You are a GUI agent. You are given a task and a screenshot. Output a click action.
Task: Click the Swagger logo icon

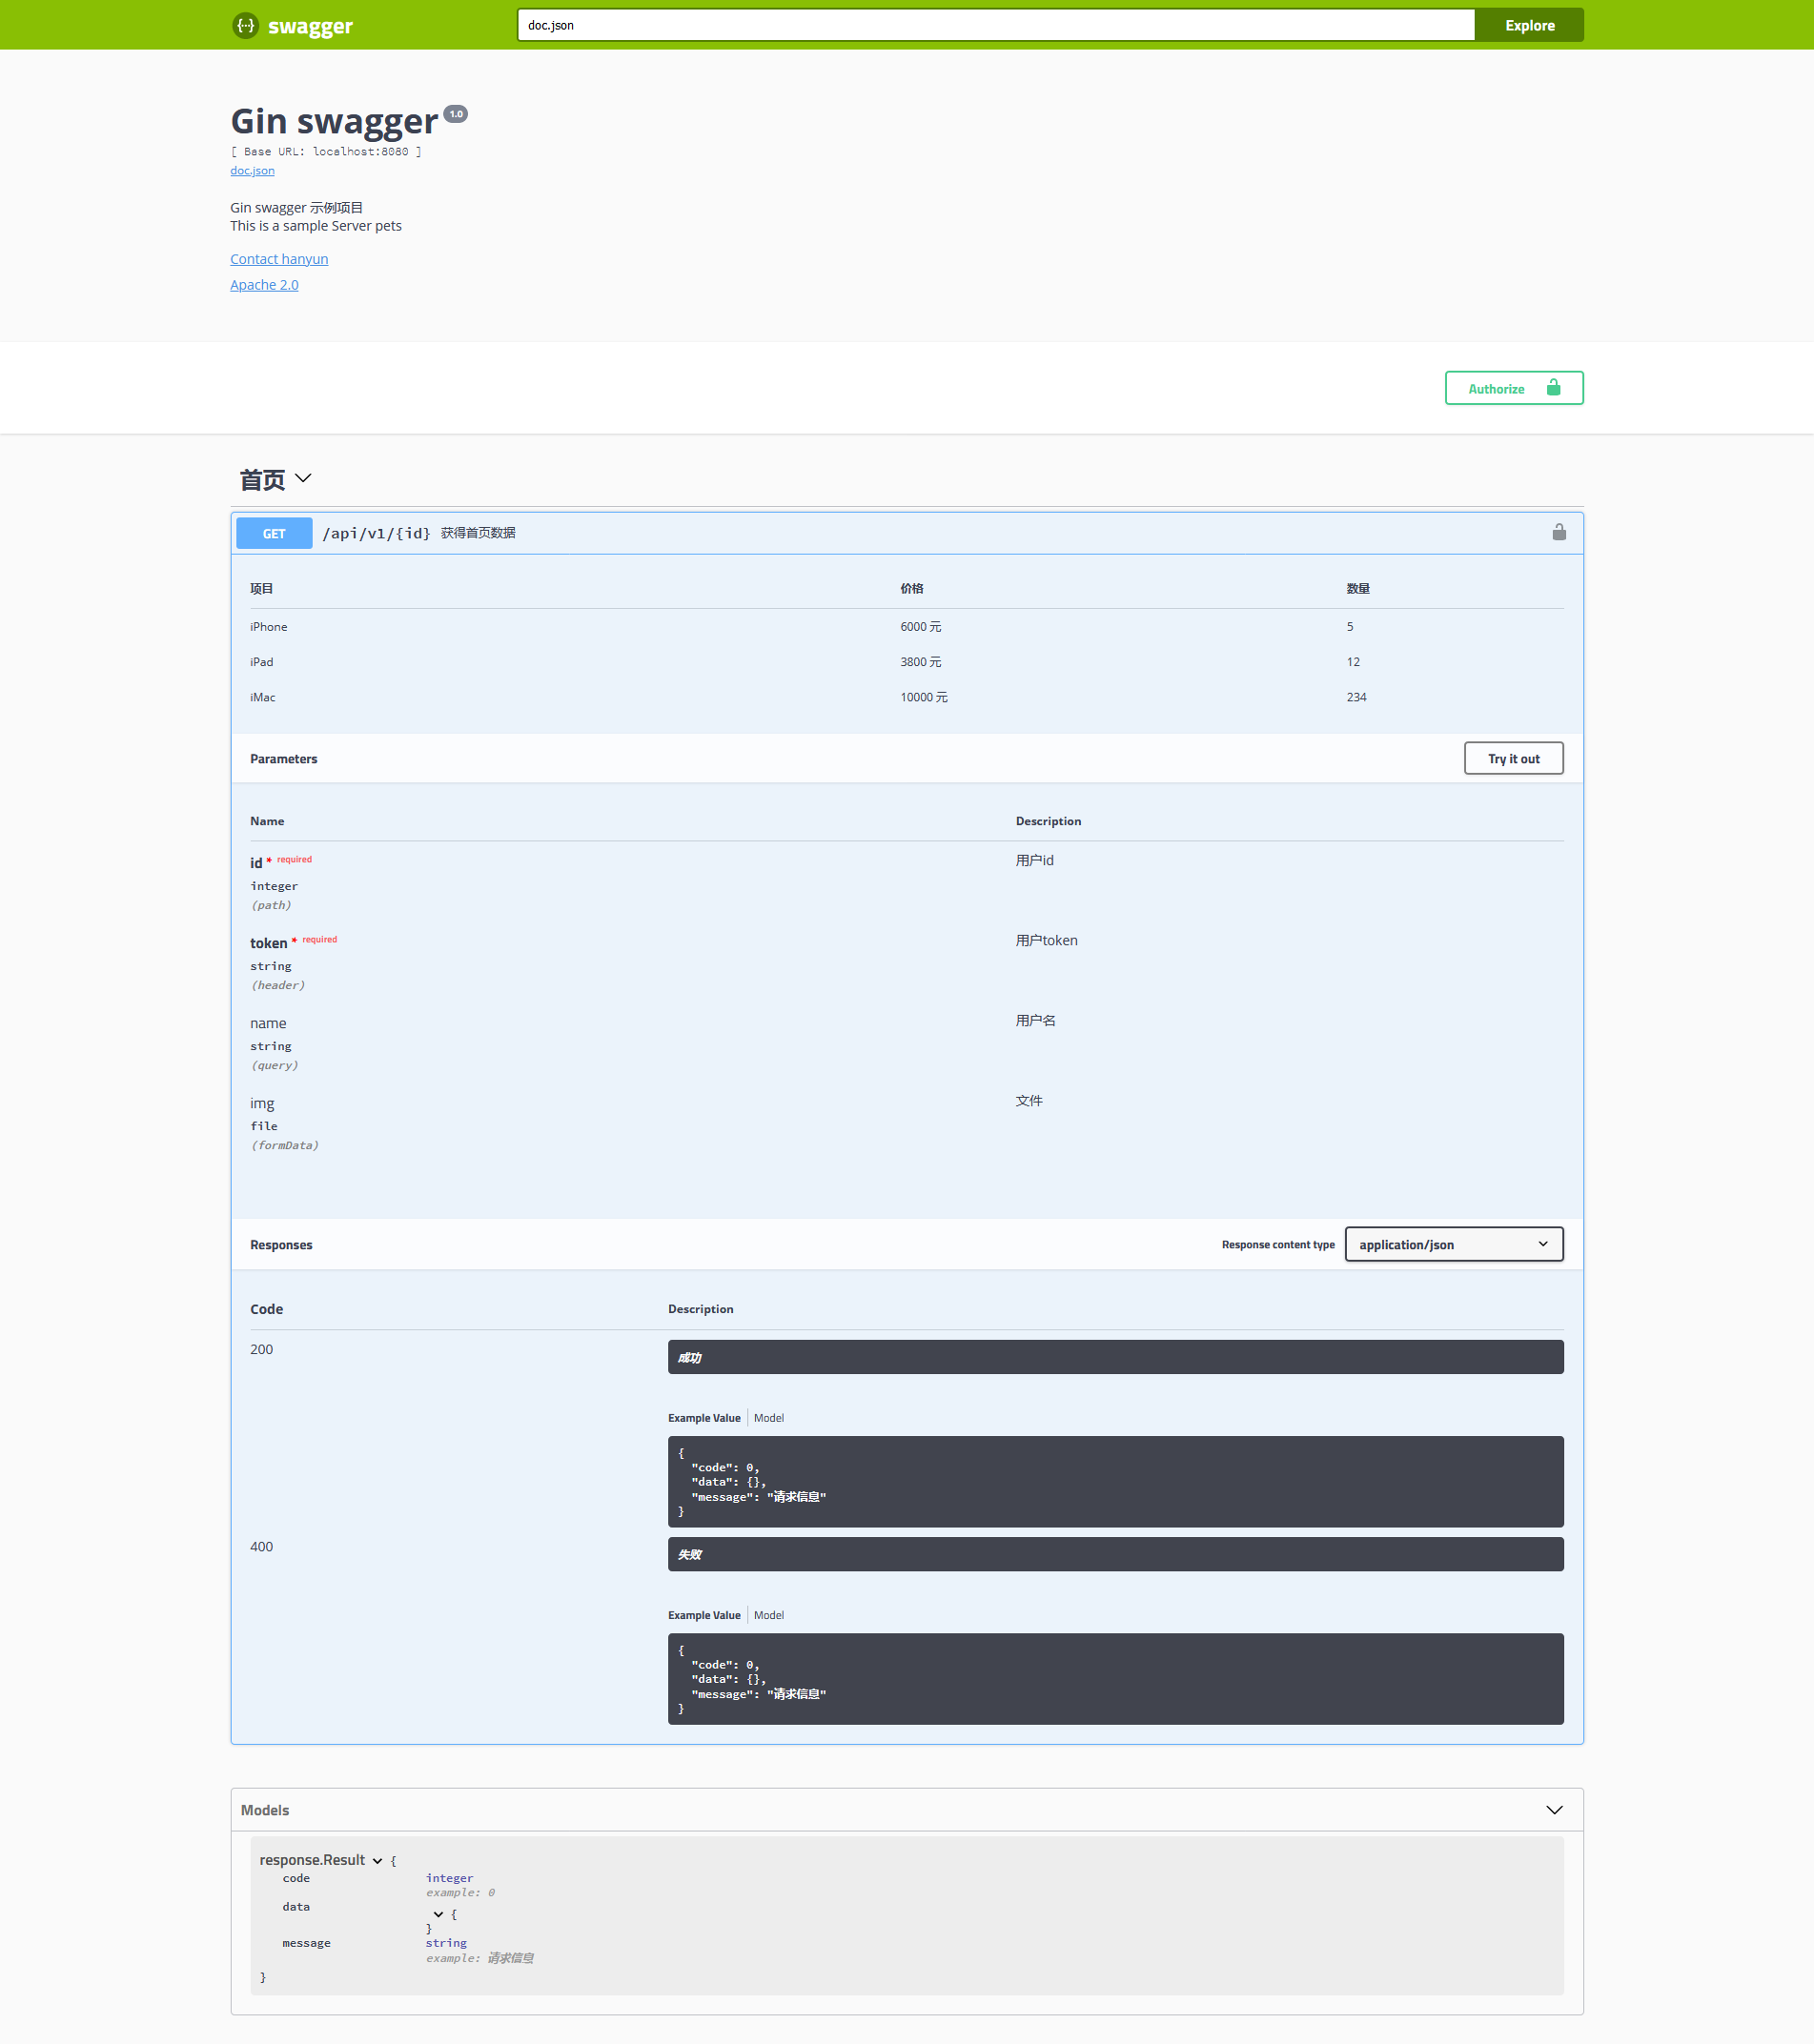tap(245, 25)
